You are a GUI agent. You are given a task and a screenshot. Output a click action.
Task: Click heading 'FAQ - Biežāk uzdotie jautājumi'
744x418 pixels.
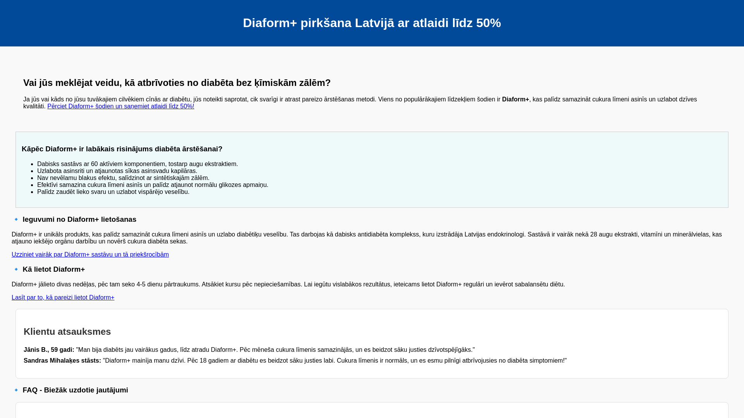point(75,390)
